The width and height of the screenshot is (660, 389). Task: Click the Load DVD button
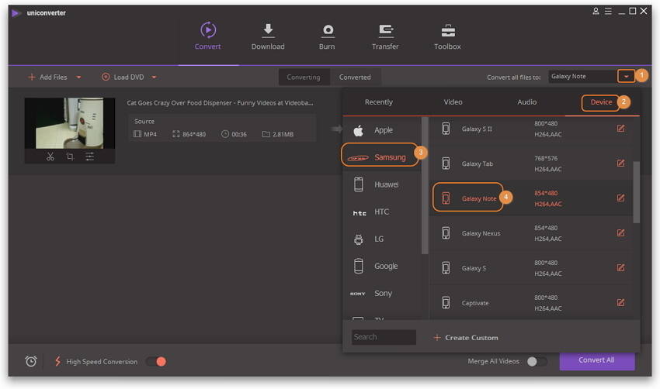(123, 77)
